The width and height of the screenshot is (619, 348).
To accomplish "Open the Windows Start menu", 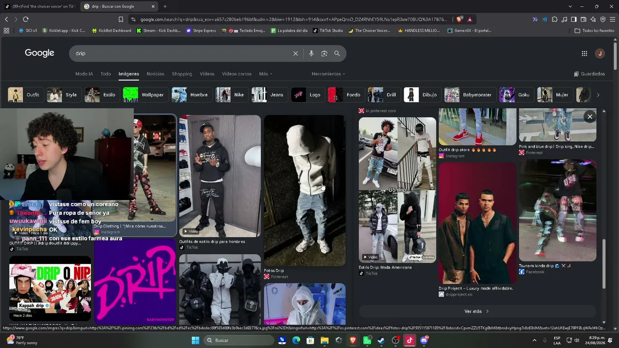I will [x=195, y=340].
